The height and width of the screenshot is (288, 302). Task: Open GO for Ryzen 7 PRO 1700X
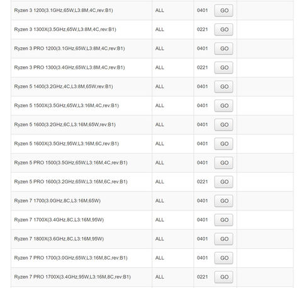click(x=223, y=277)
